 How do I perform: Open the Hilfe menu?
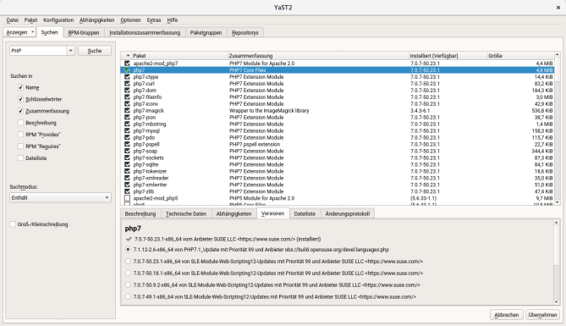point(173,20)
